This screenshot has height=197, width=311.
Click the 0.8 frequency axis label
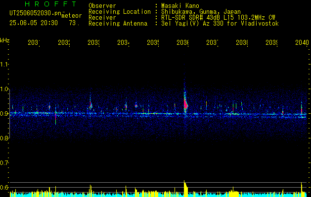[x=4, y=138]
